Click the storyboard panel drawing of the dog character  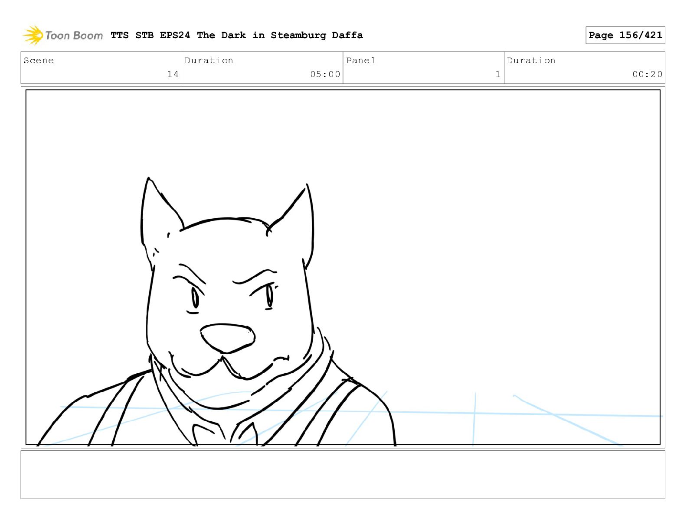pyautogui.click(x=343, y=267)
